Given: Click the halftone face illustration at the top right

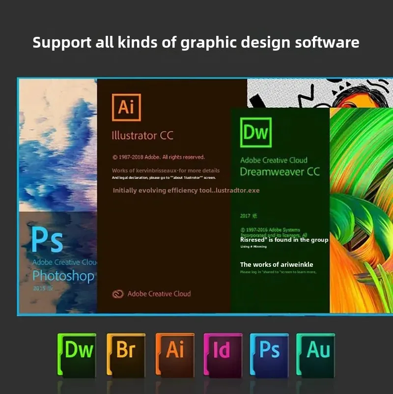Looking at the screenshot, I should coord(320,93).
